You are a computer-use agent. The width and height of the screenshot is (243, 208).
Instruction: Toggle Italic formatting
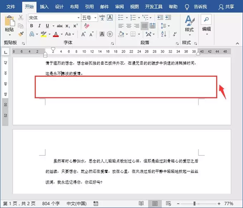(x=39, y=26)
